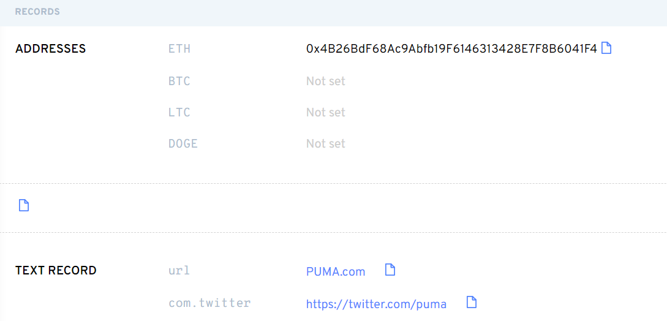Click the ADDRESSES heading
This screenshot has width=667, height=321.
[50, 49]
